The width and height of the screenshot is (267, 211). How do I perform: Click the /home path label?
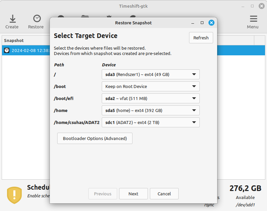coord(61,110)
